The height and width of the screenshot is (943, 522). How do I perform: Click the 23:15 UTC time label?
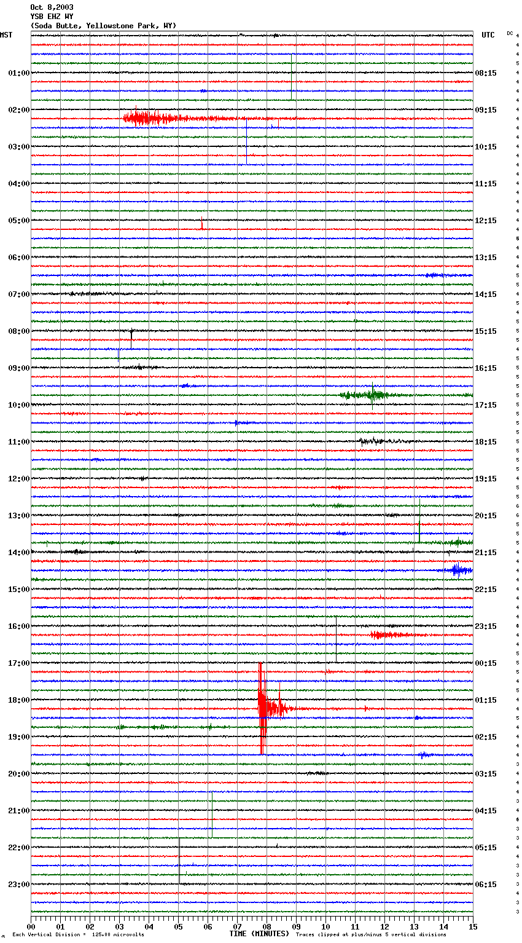point(486,626)
